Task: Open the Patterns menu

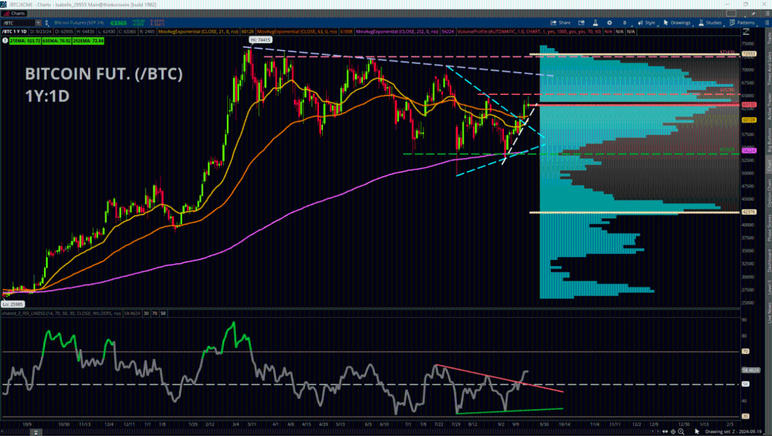Action: point(742,22)
